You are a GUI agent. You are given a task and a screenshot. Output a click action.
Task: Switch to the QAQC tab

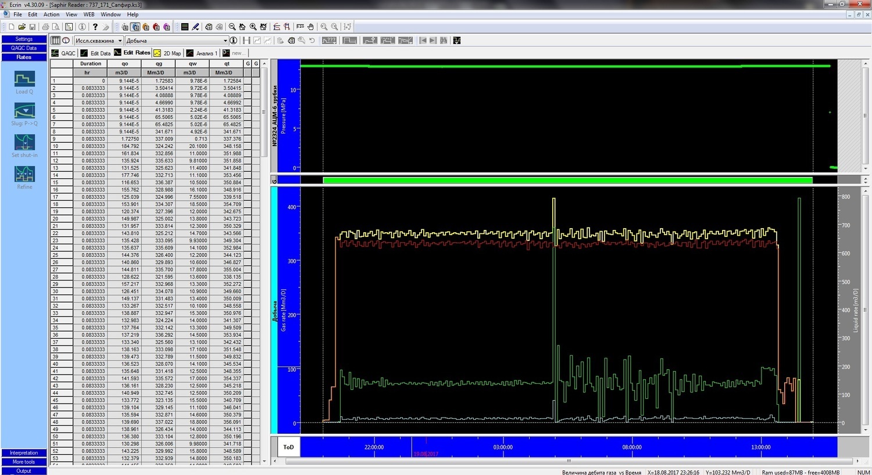point(64,53)
